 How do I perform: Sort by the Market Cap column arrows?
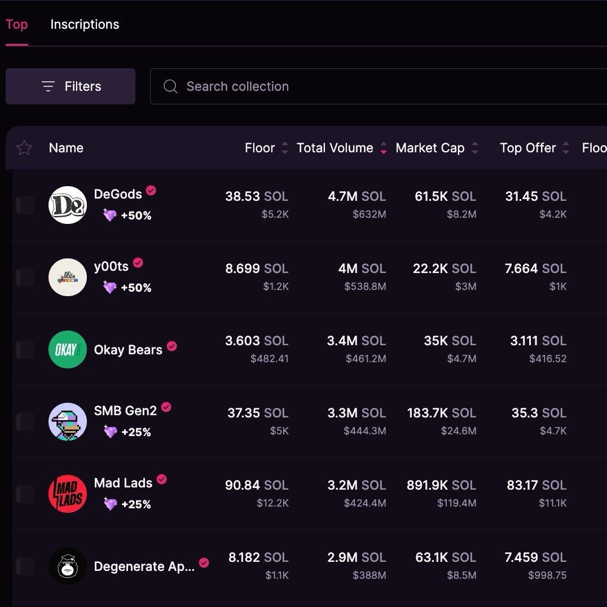pos(475,148)
